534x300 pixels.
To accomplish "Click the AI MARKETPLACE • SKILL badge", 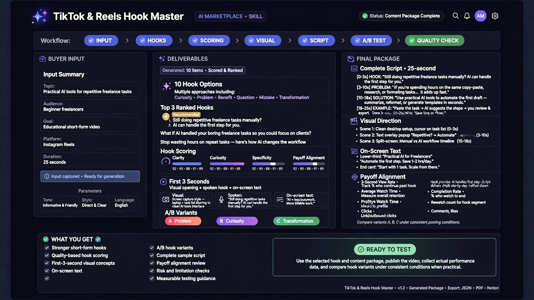I will click(230, 16).
